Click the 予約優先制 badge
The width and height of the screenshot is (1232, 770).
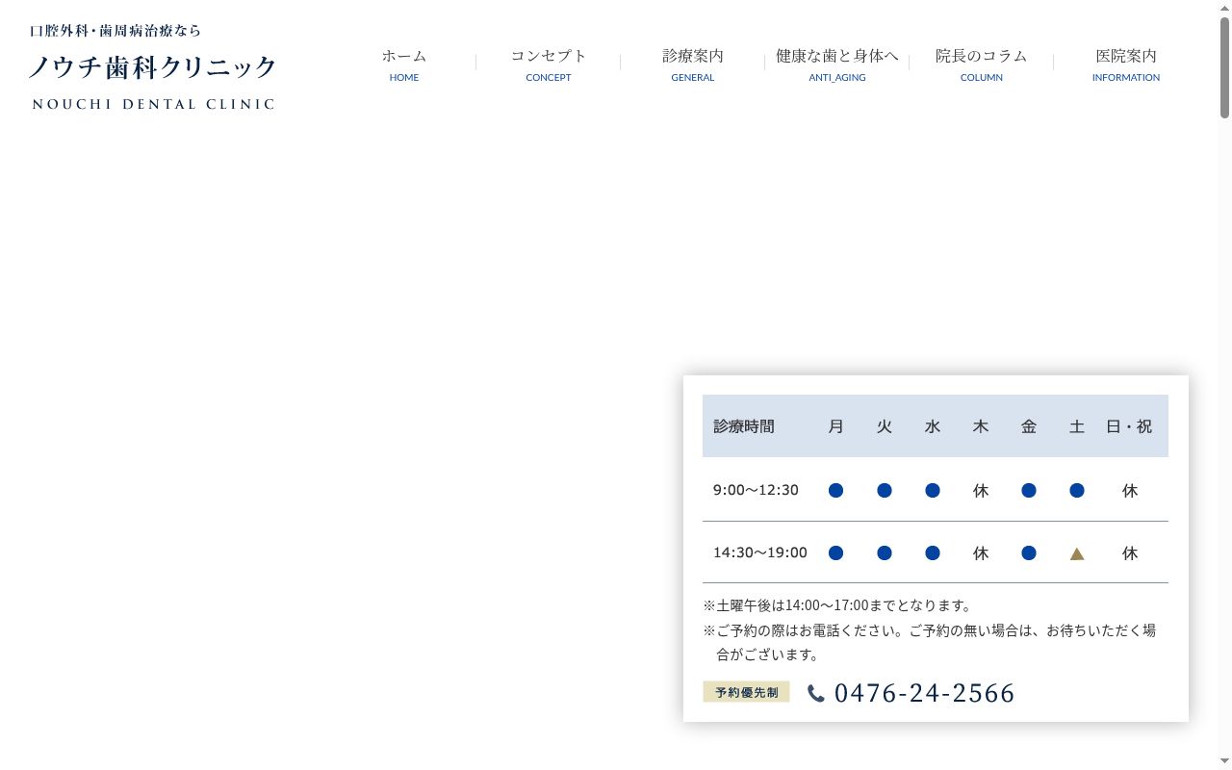pos(746,692)
